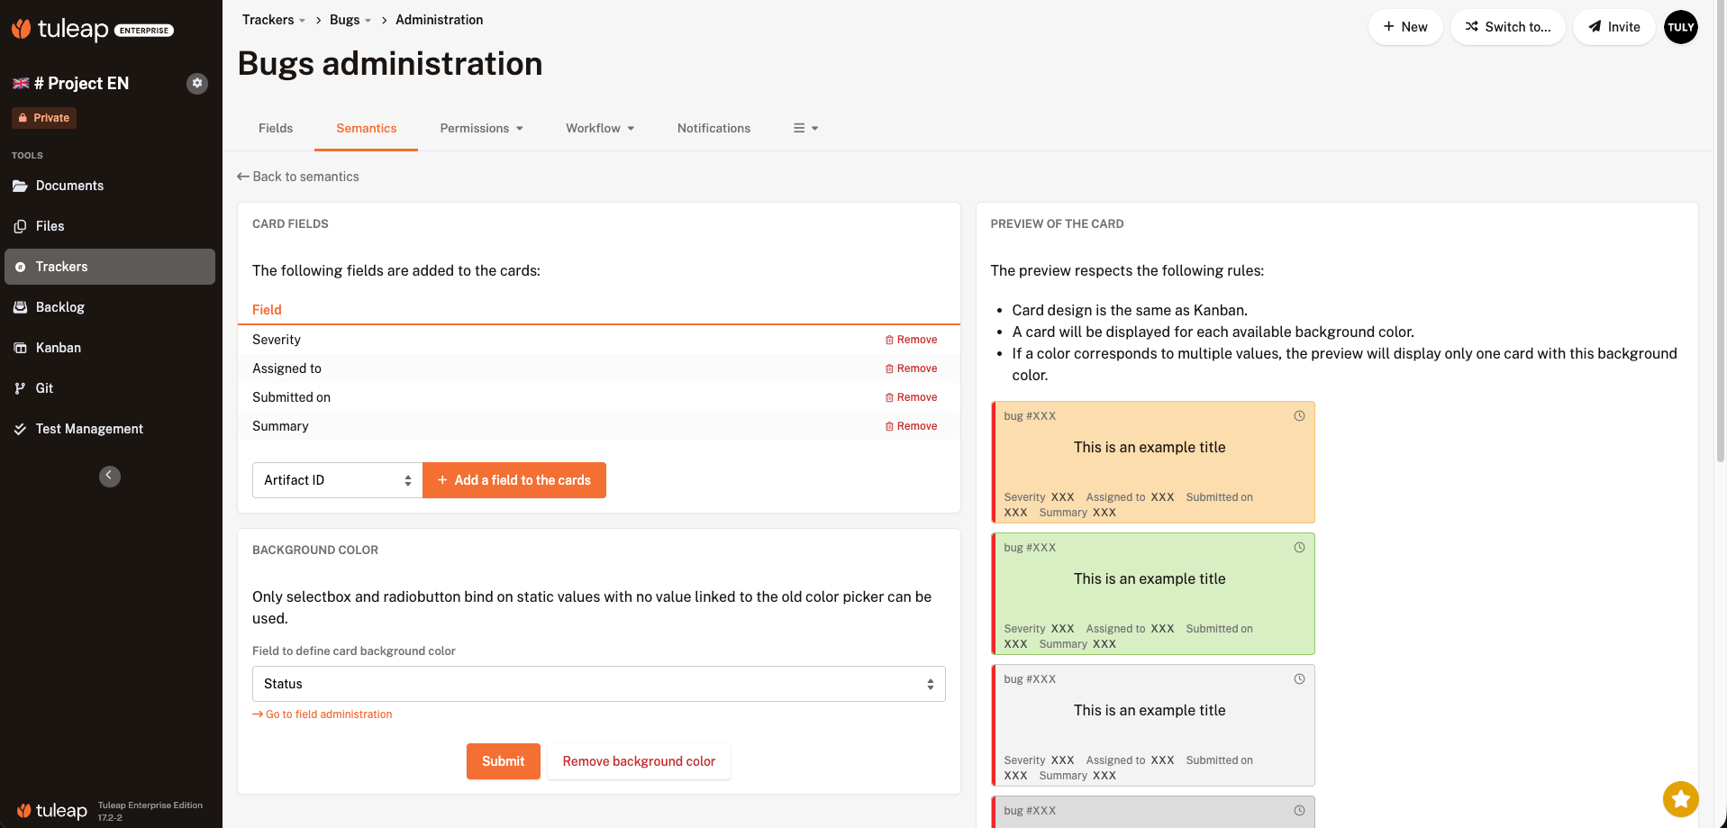Open the Artifact ID field selector
The height and width of the screenshot is (828, 1727).
click(x=337, y=480)
